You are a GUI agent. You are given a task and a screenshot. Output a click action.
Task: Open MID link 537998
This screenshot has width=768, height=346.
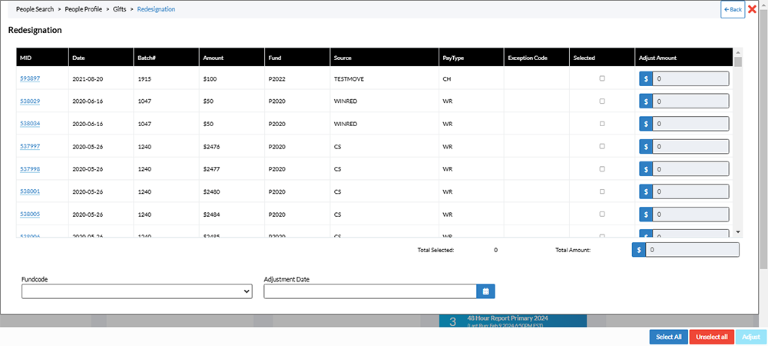pos(30,169)
